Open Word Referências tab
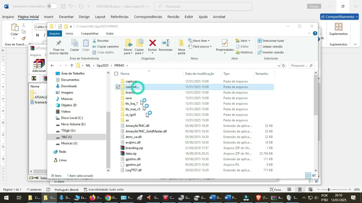This screenshot has width=362, height=203. point(120,17)
